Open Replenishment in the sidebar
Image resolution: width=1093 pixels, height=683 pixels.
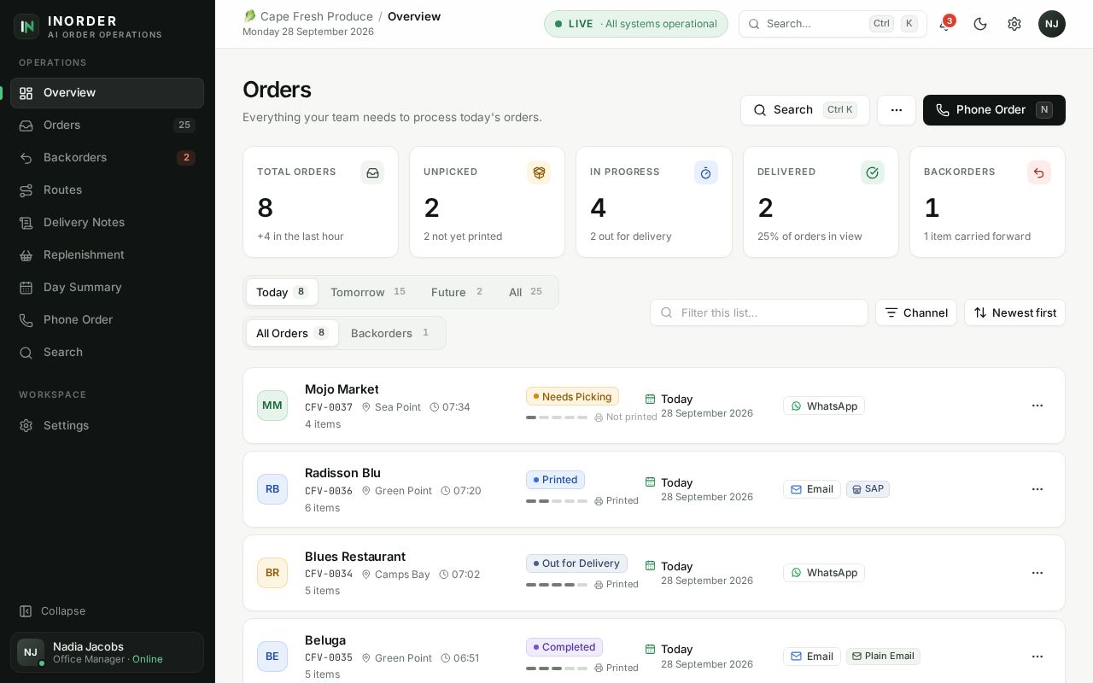point(107,255)
